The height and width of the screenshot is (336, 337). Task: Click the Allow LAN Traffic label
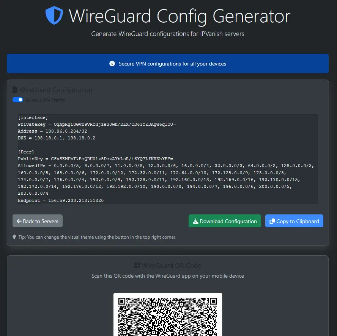click(x=46, y=100)
